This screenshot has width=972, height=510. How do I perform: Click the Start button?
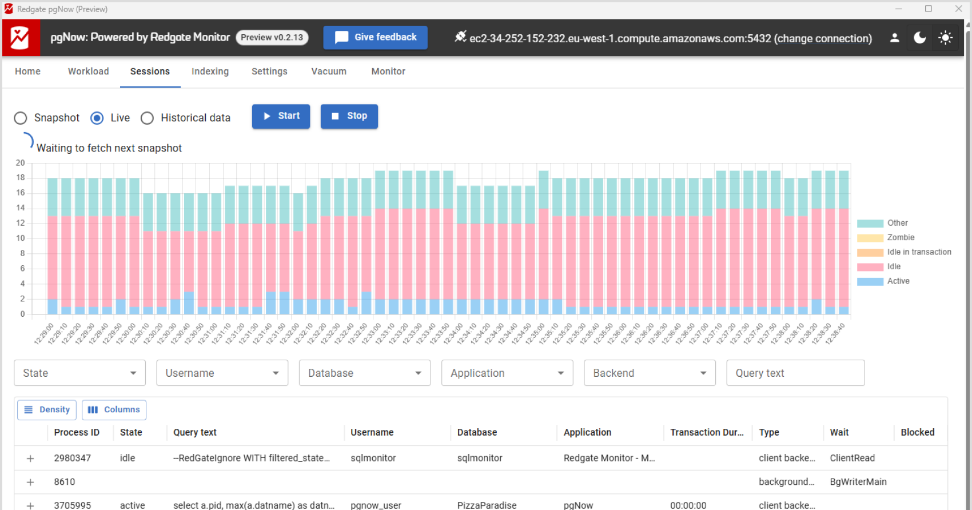coord(281,116)
